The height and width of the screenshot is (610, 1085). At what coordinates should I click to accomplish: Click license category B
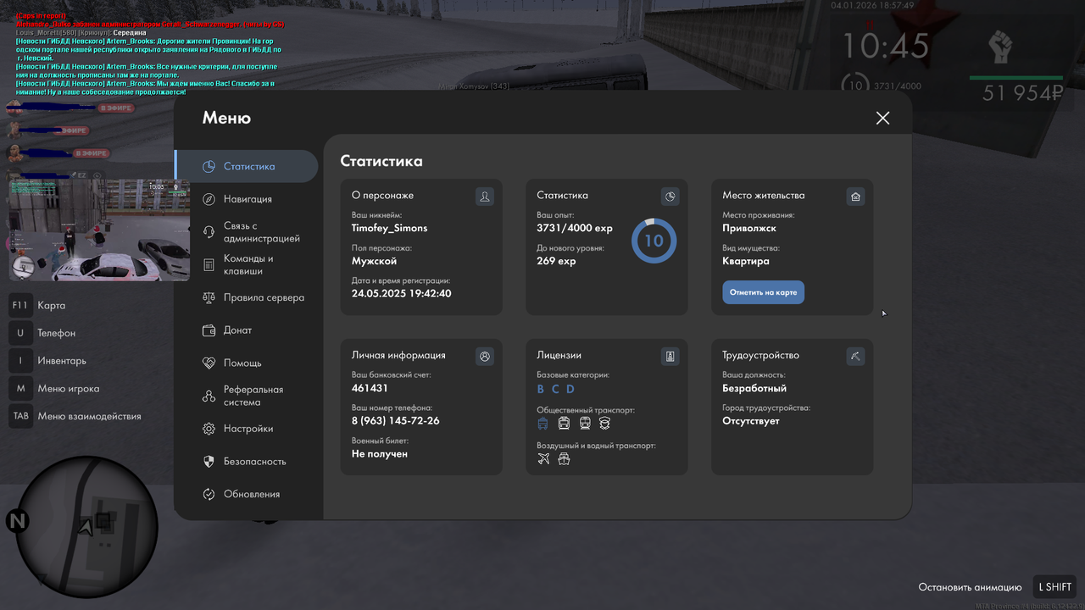click(541, 389)
